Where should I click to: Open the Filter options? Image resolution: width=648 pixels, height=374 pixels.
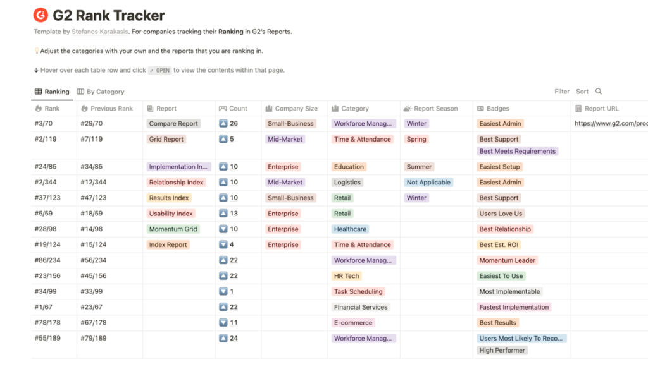click(561, 91)
